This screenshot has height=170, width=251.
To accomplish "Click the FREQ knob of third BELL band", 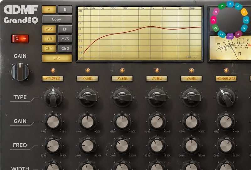I will click(157, 146).
